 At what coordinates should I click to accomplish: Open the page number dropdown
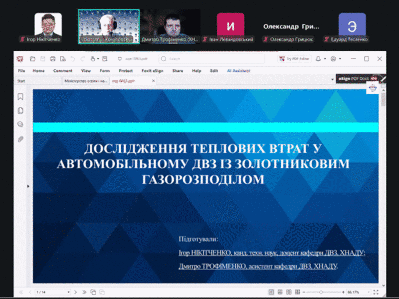tap(68, 292)
